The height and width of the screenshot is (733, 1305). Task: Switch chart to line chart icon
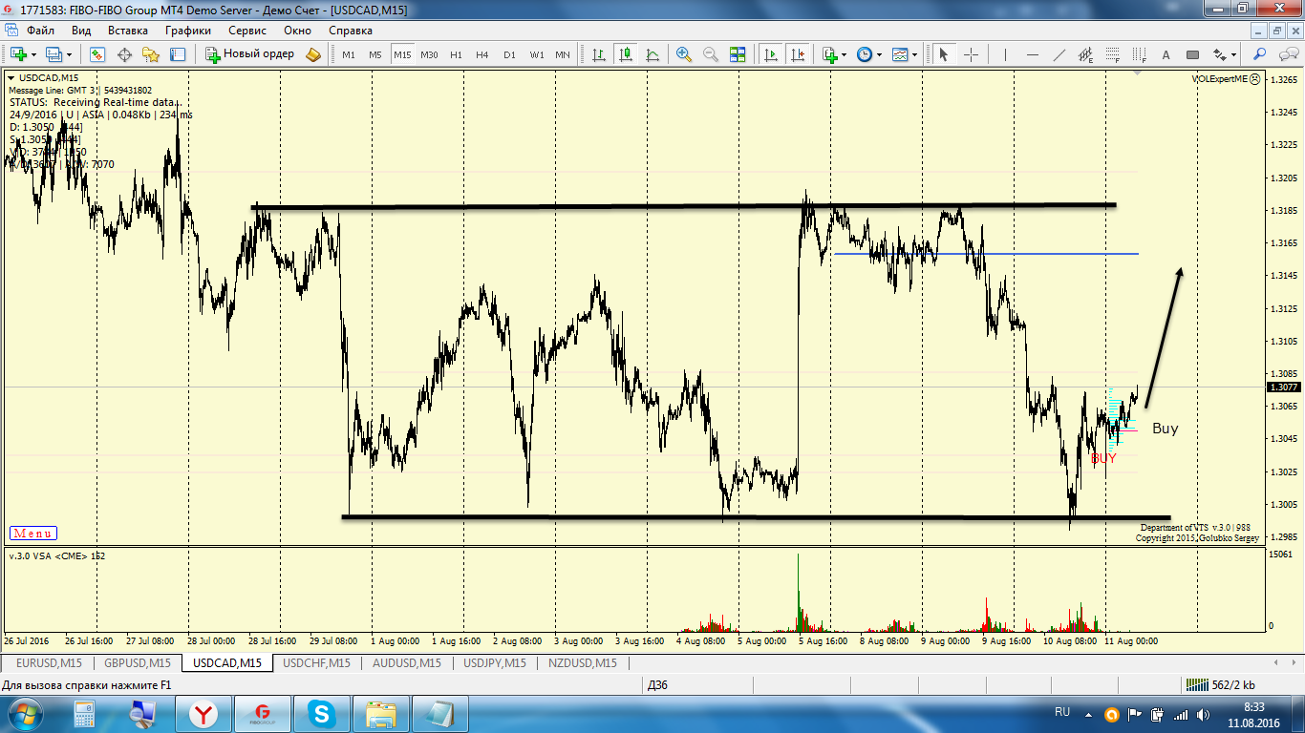653,54
